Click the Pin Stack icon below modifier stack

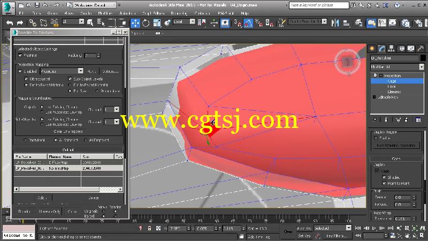click(374, 119)
